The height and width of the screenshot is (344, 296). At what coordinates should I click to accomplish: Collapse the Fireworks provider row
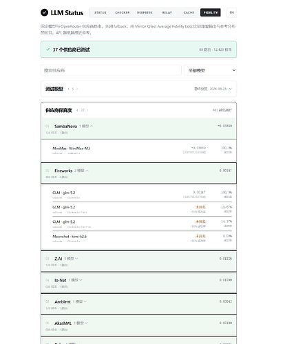click(x=138, y=173)
